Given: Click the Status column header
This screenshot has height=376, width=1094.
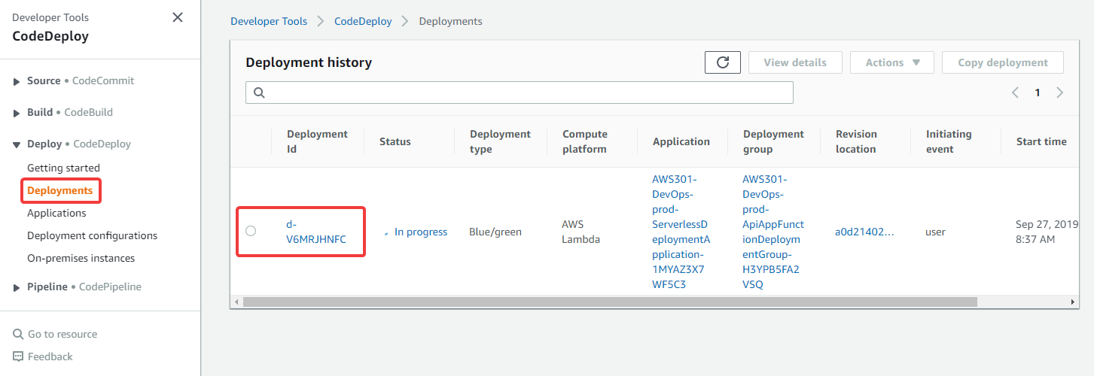Looking at the screenshot, I should click(x=395, y=141).
